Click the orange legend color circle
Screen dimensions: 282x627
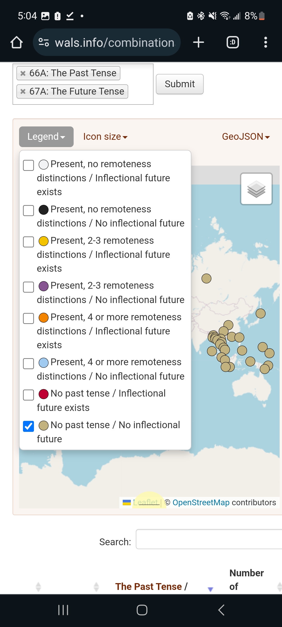pos(44,318)
